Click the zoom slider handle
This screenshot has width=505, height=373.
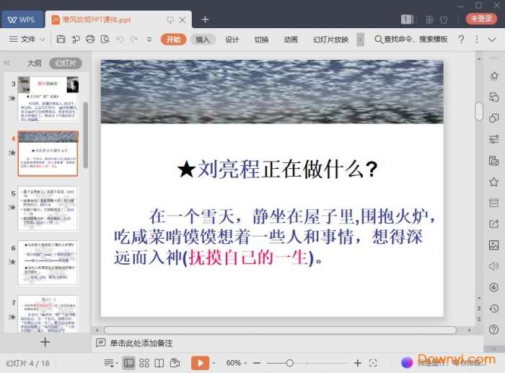click(x=289, y=363)
